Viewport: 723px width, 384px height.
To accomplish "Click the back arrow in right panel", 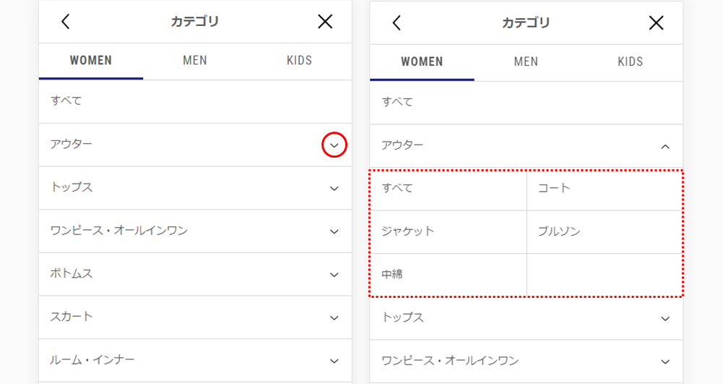I will pyautogui.click(x=397, y=22).
